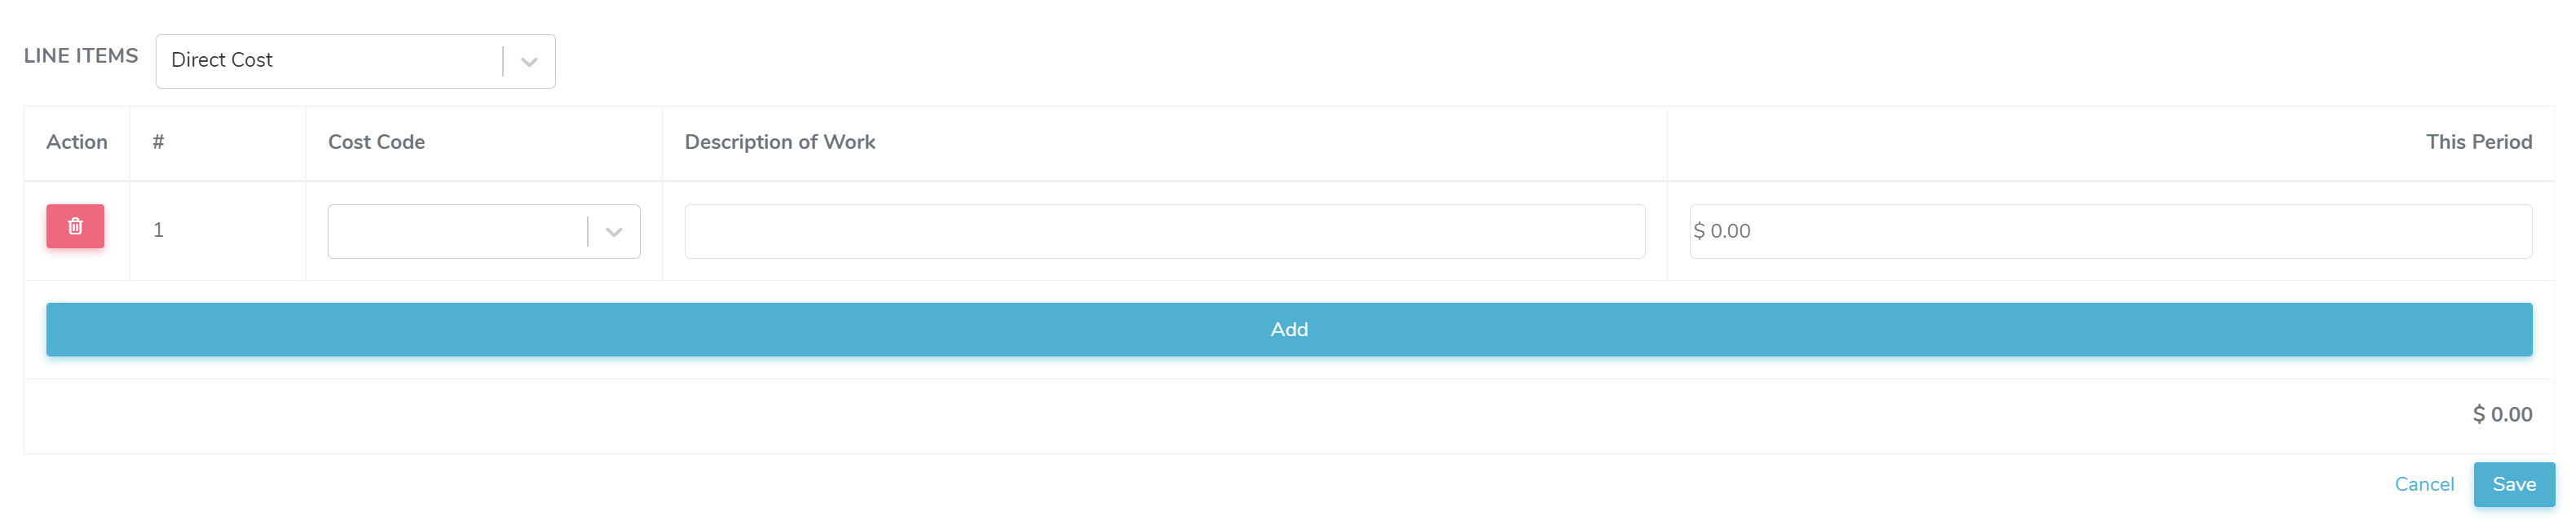Click the Direct Cost selected value text

[222, 61]
